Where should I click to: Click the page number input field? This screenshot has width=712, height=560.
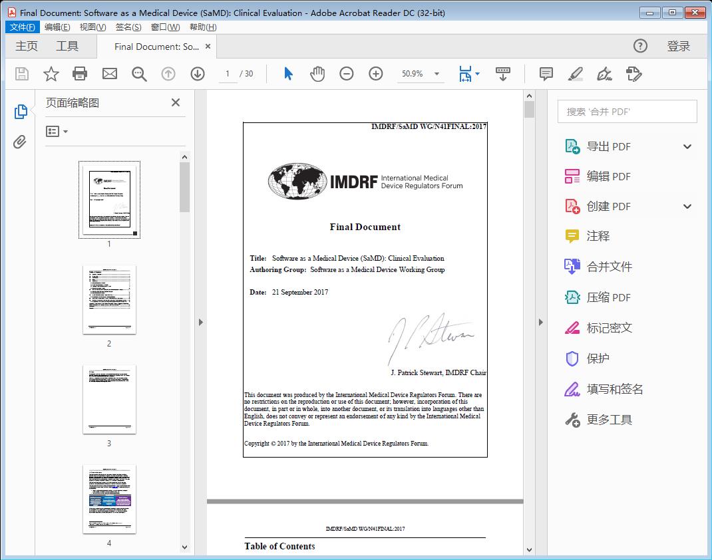(228, 74)
